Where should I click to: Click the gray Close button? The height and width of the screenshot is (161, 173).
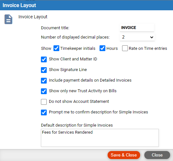click(157, 155)
